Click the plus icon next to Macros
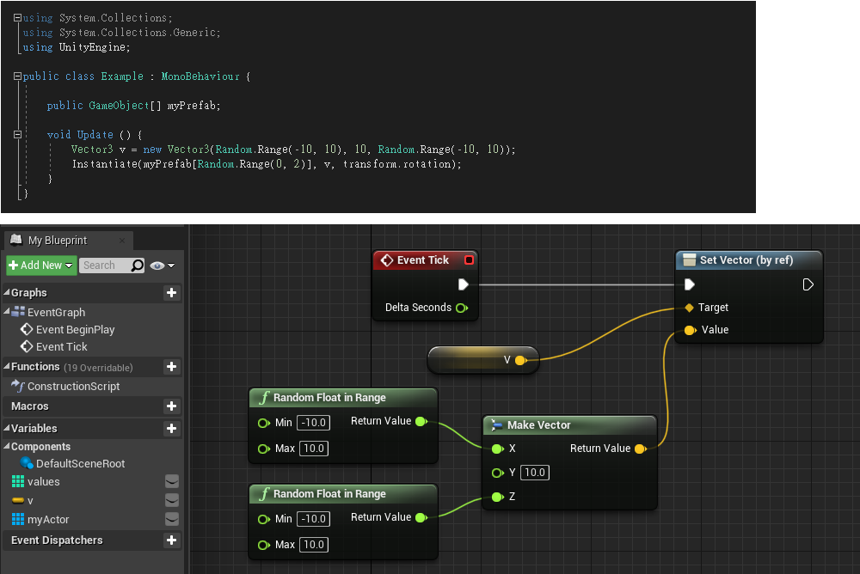Viewport: 860px width, 574px height. click(x=171, y=406)
